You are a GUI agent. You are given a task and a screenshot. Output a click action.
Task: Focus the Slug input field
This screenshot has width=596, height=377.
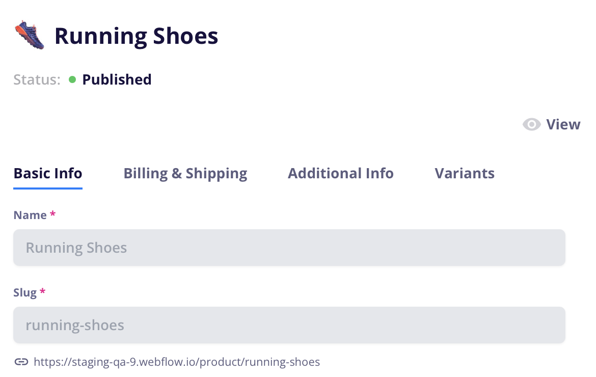(289, 325)
